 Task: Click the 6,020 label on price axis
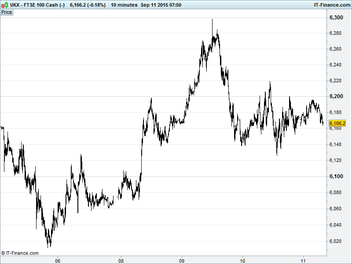pyautogui.click(x=337, y=241)
